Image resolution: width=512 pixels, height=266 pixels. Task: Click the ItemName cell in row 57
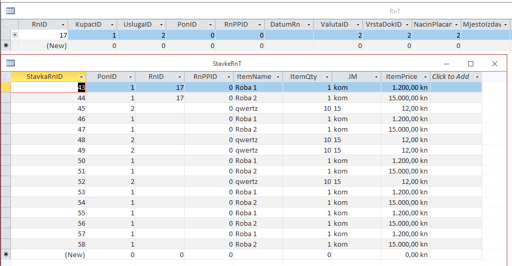(x=258, y=234)
